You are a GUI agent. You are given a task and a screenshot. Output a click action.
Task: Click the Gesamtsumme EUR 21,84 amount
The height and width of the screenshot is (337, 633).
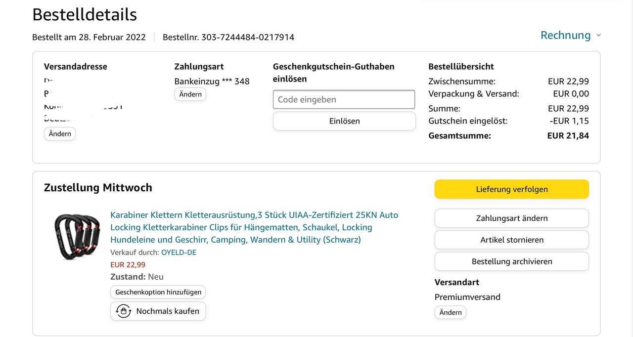[568, 136]
